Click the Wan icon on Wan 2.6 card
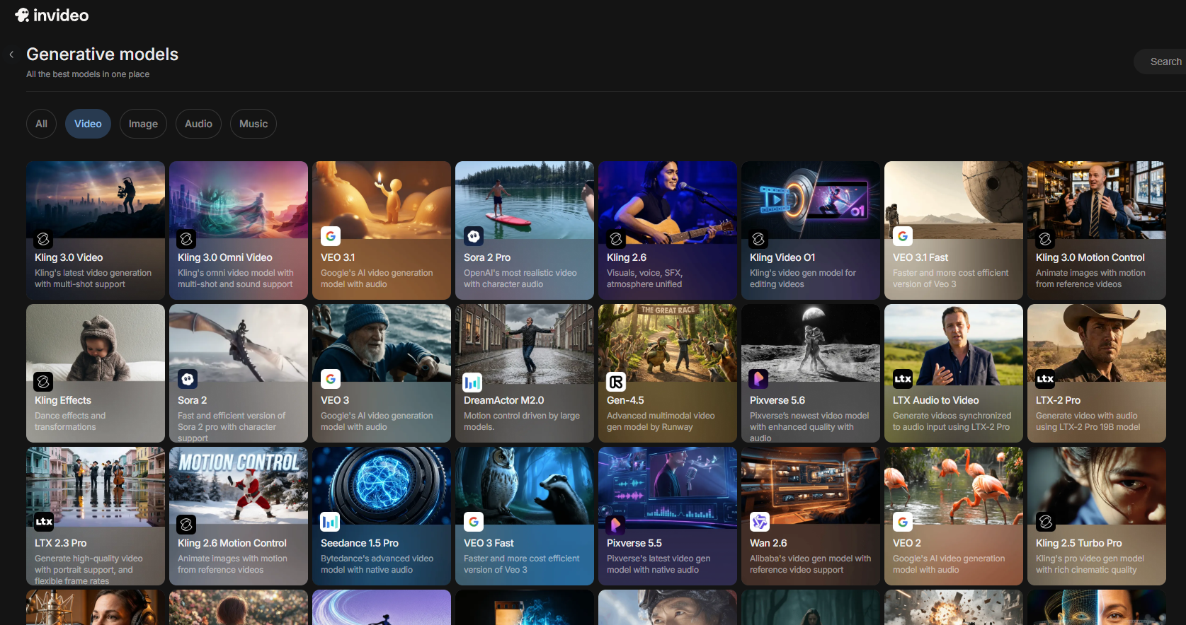 (760, 522)
